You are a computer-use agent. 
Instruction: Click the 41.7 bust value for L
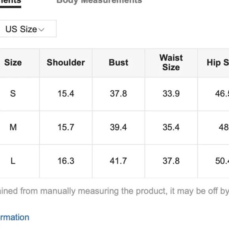coord(118,161)
